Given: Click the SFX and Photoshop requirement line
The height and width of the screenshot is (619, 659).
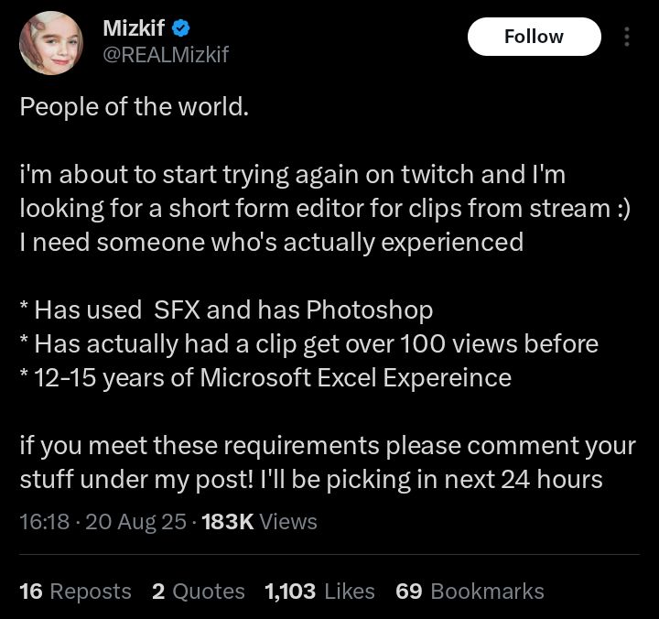Looking at the screenshot, I should tap(226, 309).
